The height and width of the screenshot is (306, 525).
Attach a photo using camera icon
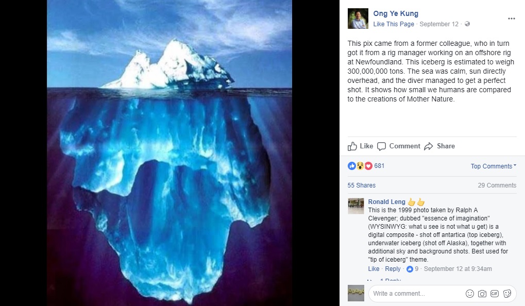pyautogui.click(x=482, y=294)
